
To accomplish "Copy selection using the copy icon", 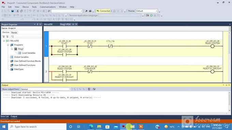I will point(21,11).
